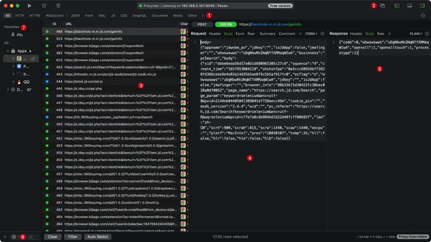
Task: Switch to the Response Raw tab
Action: tap(380, 34)
